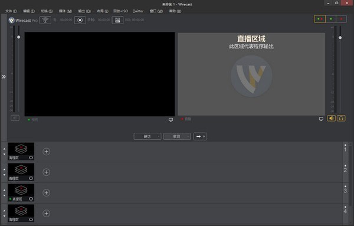Click the live output volume slider handle
354x226 pixels.
click(x=340, y=38)
